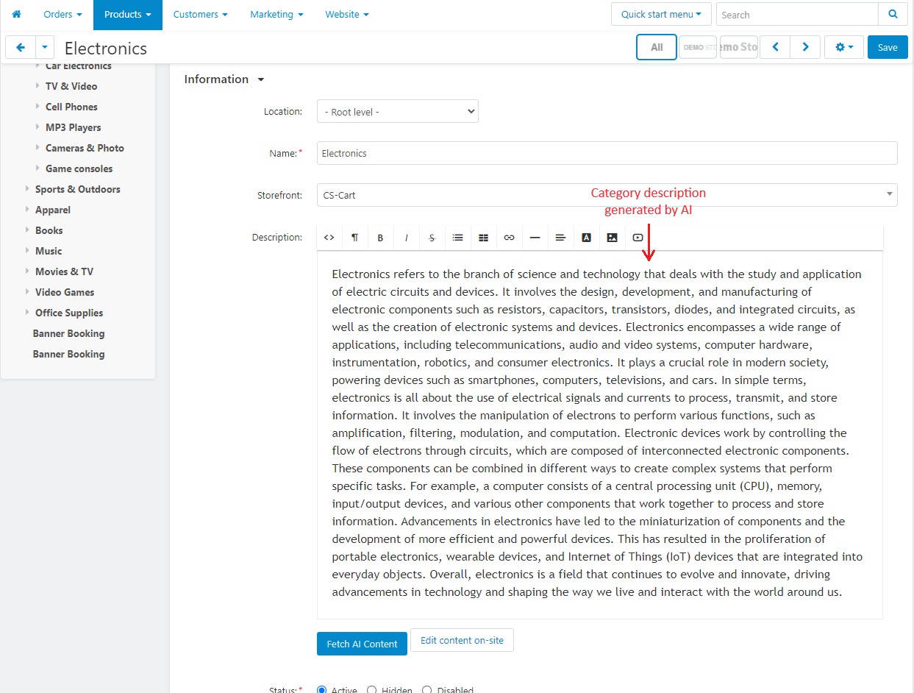The height and width of the screenshot is (693, 914).
Task: Insert a horizontal line in editor
Action: [535, 238]
